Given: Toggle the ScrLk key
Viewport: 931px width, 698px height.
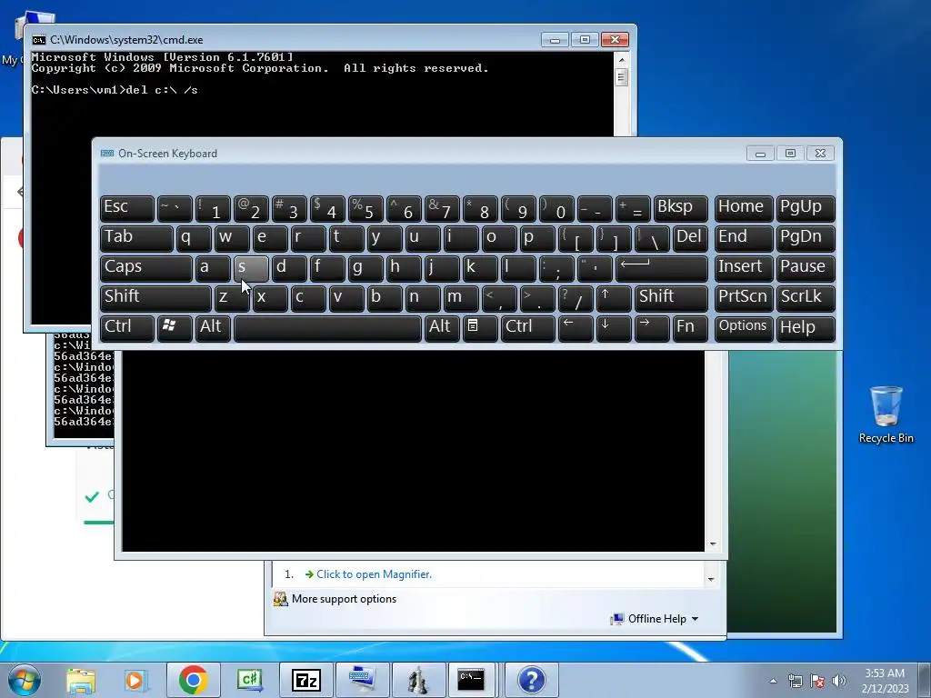Looking at the screenshot, I should tap(806, 298).
